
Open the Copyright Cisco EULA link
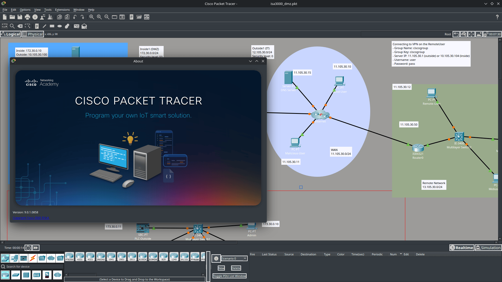pyautogui.click(x=31, y=218)
